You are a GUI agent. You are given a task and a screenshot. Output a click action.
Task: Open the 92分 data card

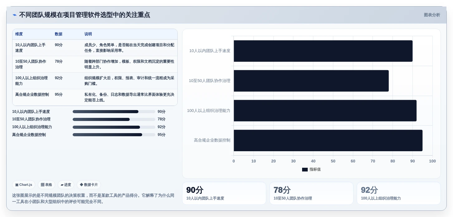(x=399, y=193)
